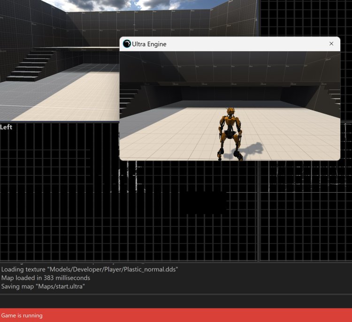Close the Ultra Engine game window

point(331,44)
